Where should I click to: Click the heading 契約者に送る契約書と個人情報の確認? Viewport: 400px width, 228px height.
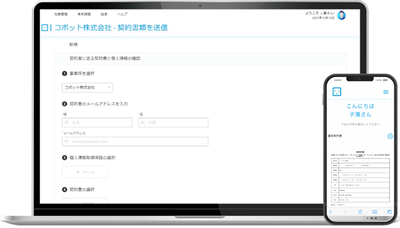(x=105, y=58)
